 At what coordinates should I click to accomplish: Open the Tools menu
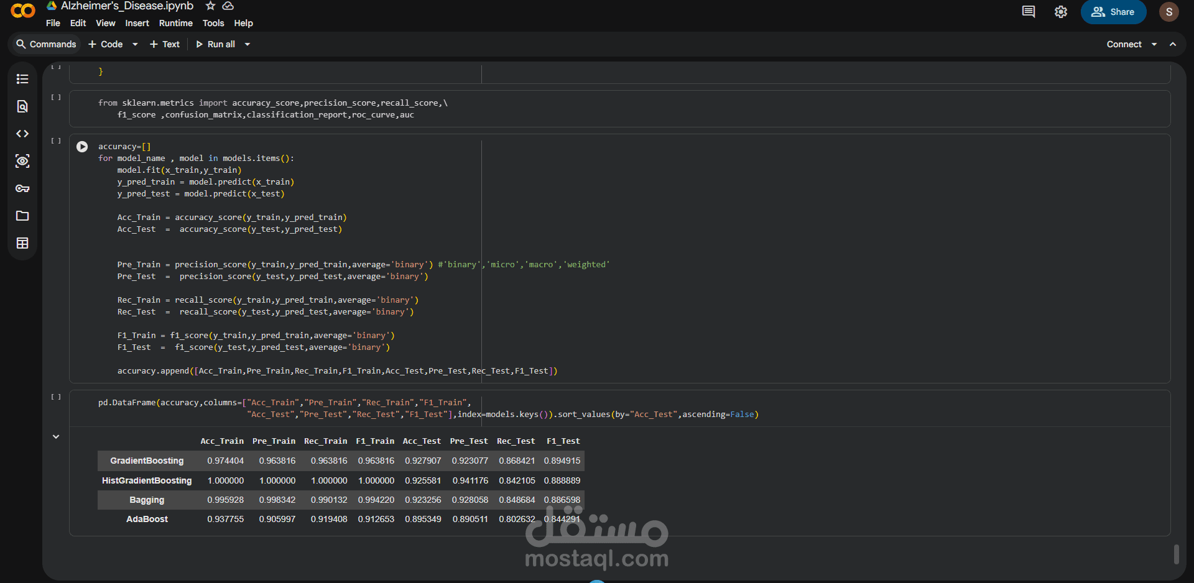point(213,23)
